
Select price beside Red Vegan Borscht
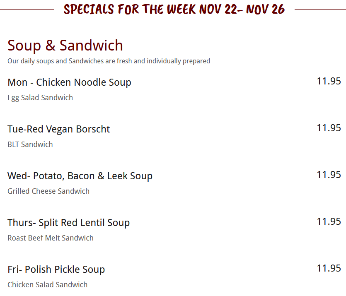pos(329,128)
